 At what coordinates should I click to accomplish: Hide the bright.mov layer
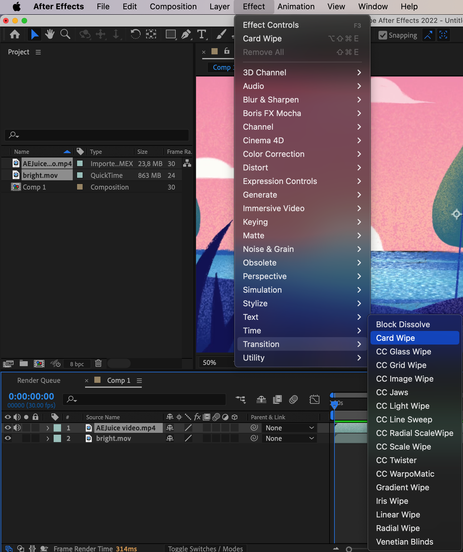(8, 438)
